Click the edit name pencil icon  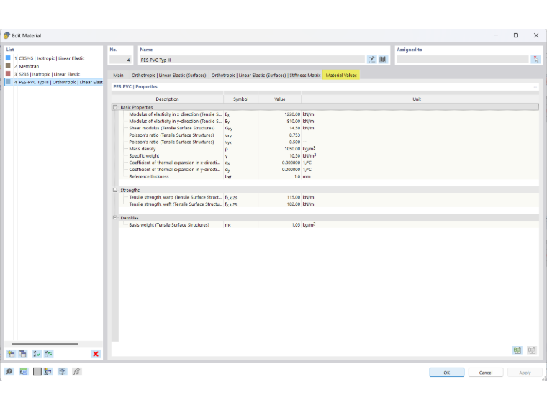(371, 60)
